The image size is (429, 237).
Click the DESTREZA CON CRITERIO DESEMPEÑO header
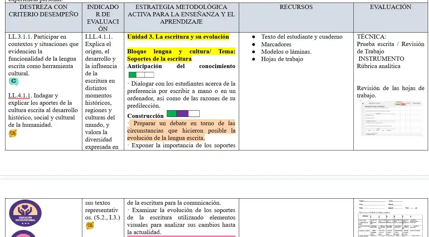click(x=44, y=11)
